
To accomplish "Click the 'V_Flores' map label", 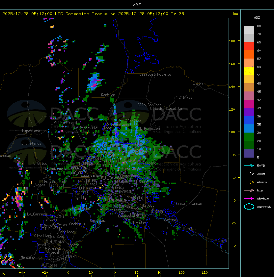I will coord(50,265).
